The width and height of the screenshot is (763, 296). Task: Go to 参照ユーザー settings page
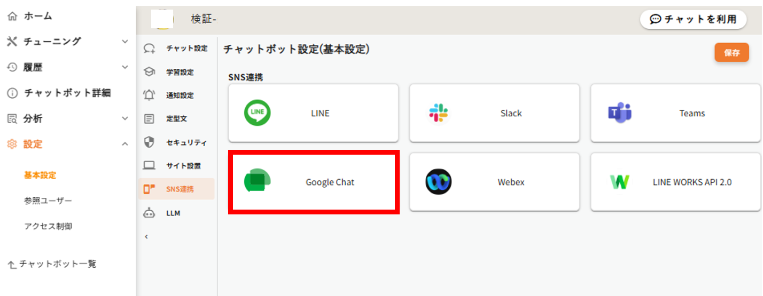pyautogui.click(x=48, y=201)
